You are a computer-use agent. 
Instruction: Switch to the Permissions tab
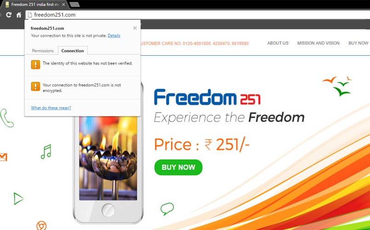[x=43, y=51]
